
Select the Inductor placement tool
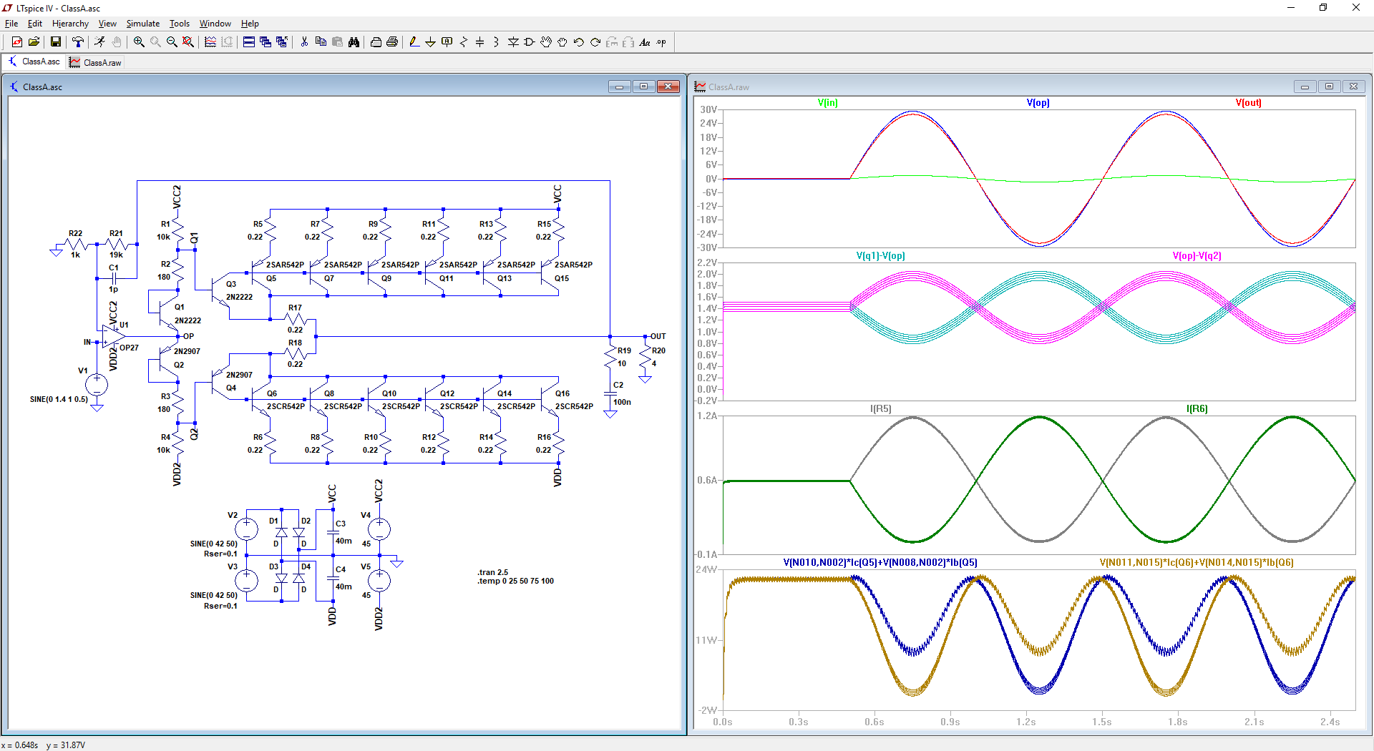pos(496,42)
